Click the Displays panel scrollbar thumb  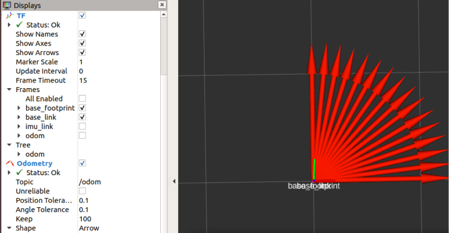(164, 47)
